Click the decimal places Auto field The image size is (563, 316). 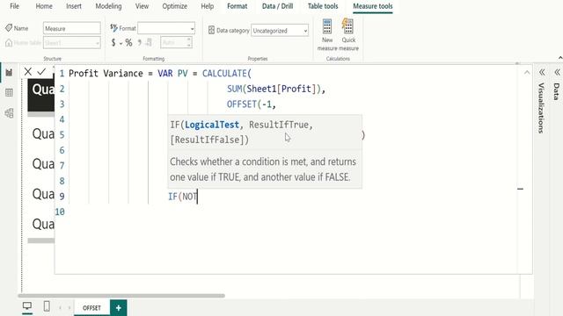tap(173, 43)
